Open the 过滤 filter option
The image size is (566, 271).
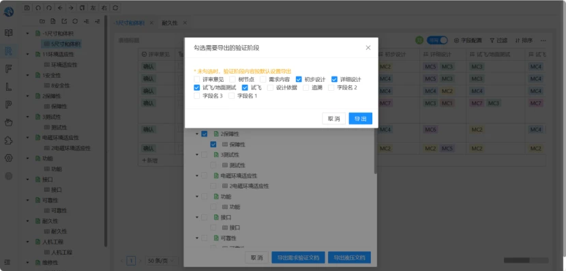[498, 40]
